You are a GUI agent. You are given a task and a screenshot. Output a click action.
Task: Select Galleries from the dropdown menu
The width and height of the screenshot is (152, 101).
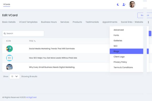126,41
